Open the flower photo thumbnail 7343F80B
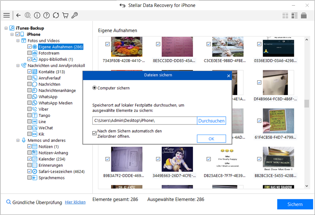Viewport: 315px width, 215px height. (x=127, y=46)
